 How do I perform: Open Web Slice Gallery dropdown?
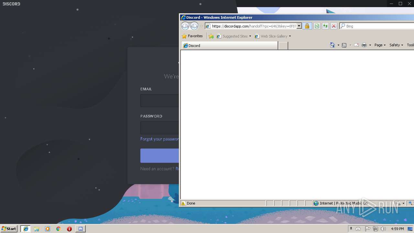[273, 36]
